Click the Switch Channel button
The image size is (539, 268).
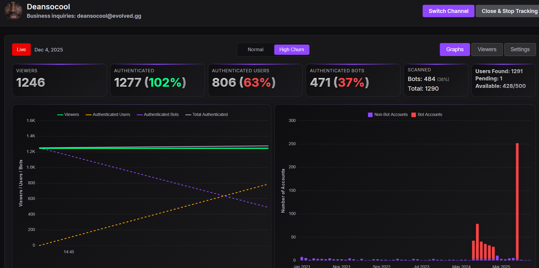pos(448,11)
